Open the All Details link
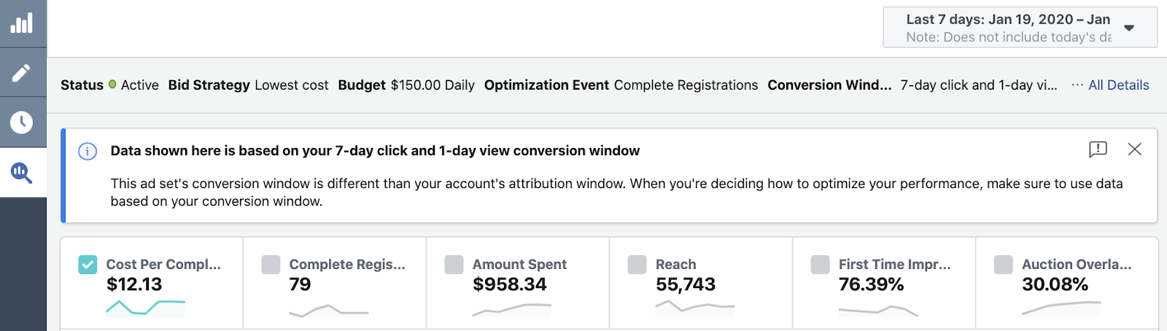This screenshot has height=331, width=1167. tap(1118, 85)
